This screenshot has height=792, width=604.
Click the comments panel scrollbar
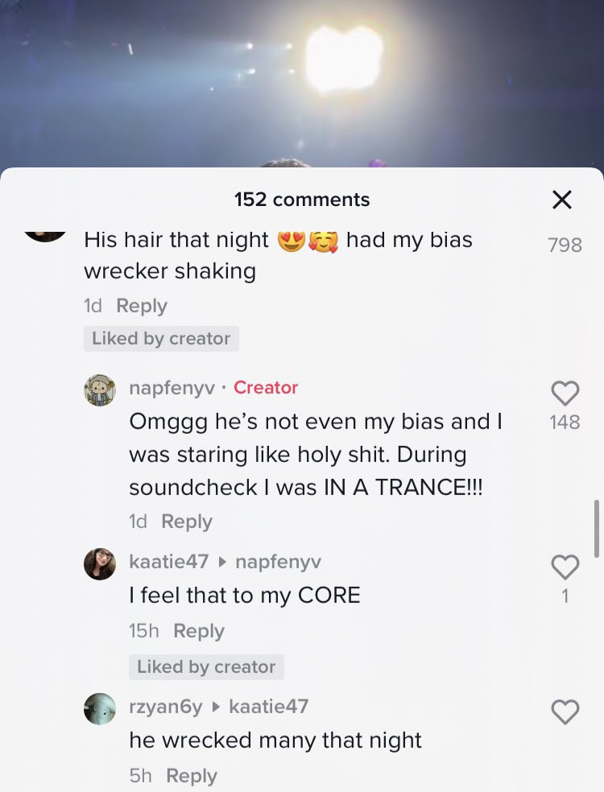[x=597, y=528]
